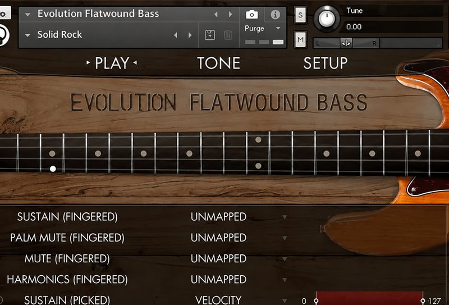Switch to the PLAY tab
Image resolution: width=449 pixels, height=305 pixels.
click(x=112, y=63)
